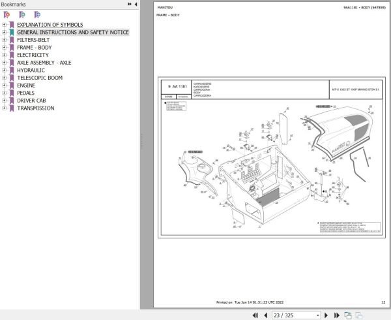This screenshot has width=391, height=320.
Task: Click the Printed on date footer text
Action: tap(250, 302)
